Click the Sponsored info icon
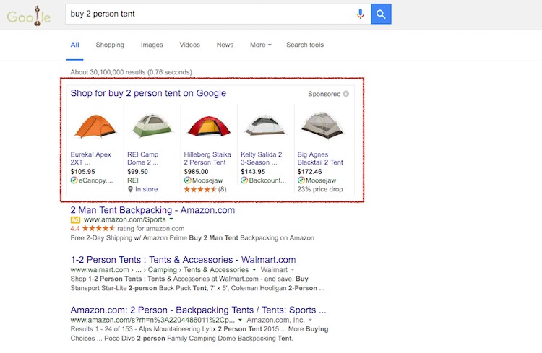 pos(346,94)
